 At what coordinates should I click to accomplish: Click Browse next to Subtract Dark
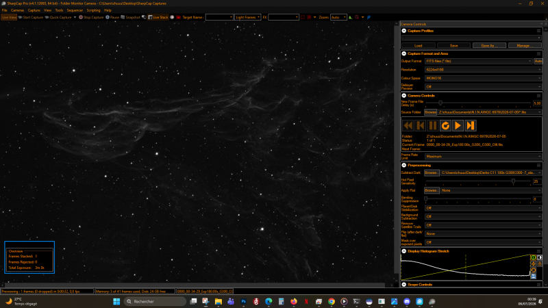tap(432, 172)
